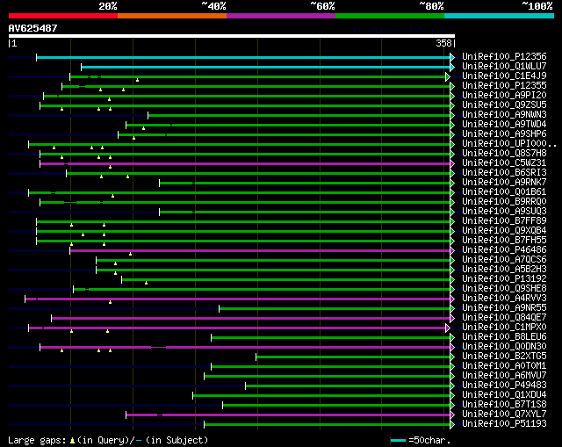The height and width of the screenshot is (447, 562).
Task: Click the UniRef100_P51193 label
Action: (x=504, y=424)
